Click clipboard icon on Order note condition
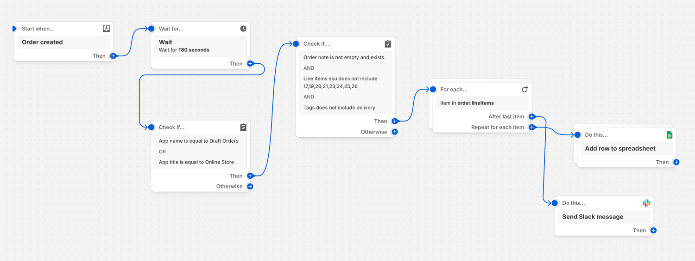Viewport: 695px width, 261px height. click(x=388, y=44)
